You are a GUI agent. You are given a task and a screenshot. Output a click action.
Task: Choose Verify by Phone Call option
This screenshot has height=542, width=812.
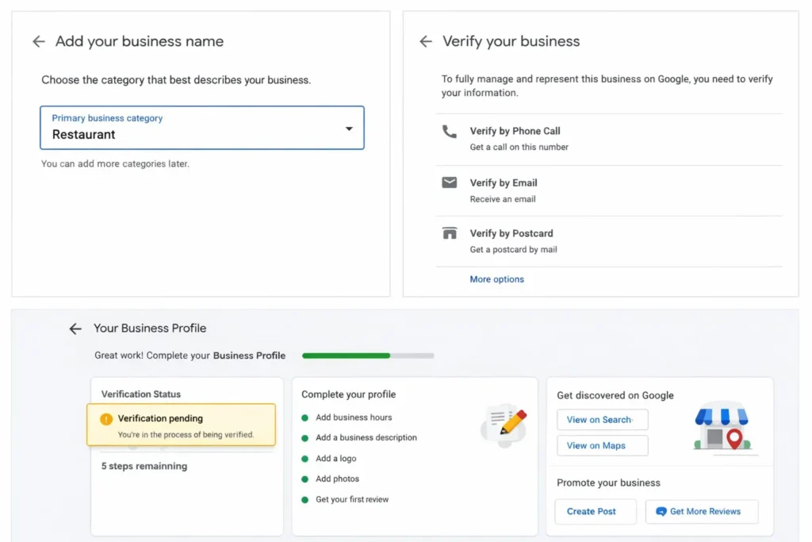tap(609, 139)
